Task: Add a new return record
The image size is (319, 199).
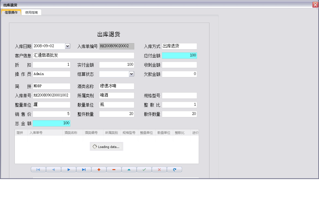Action: click(x=99, y=169)
